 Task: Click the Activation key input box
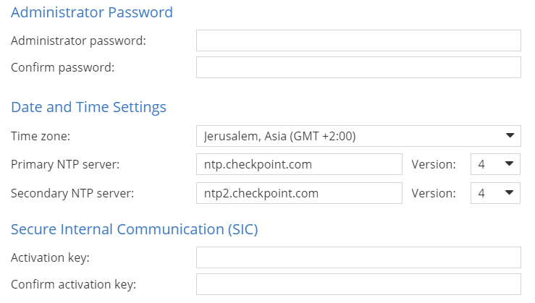[x=358, y=257]
